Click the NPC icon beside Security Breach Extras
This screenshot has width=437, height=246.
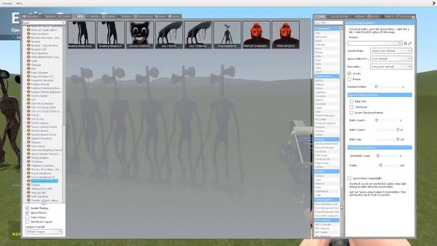pos(29,134)
